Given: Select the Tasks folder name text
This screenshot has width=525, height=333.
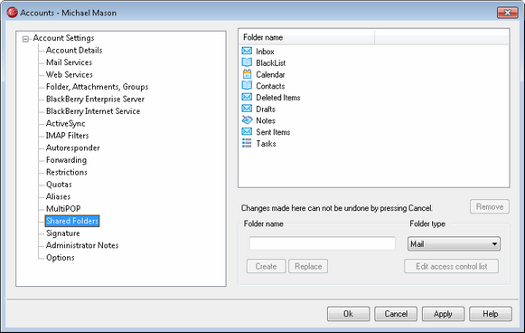Looking at the screenshot, I should [266, 144].
